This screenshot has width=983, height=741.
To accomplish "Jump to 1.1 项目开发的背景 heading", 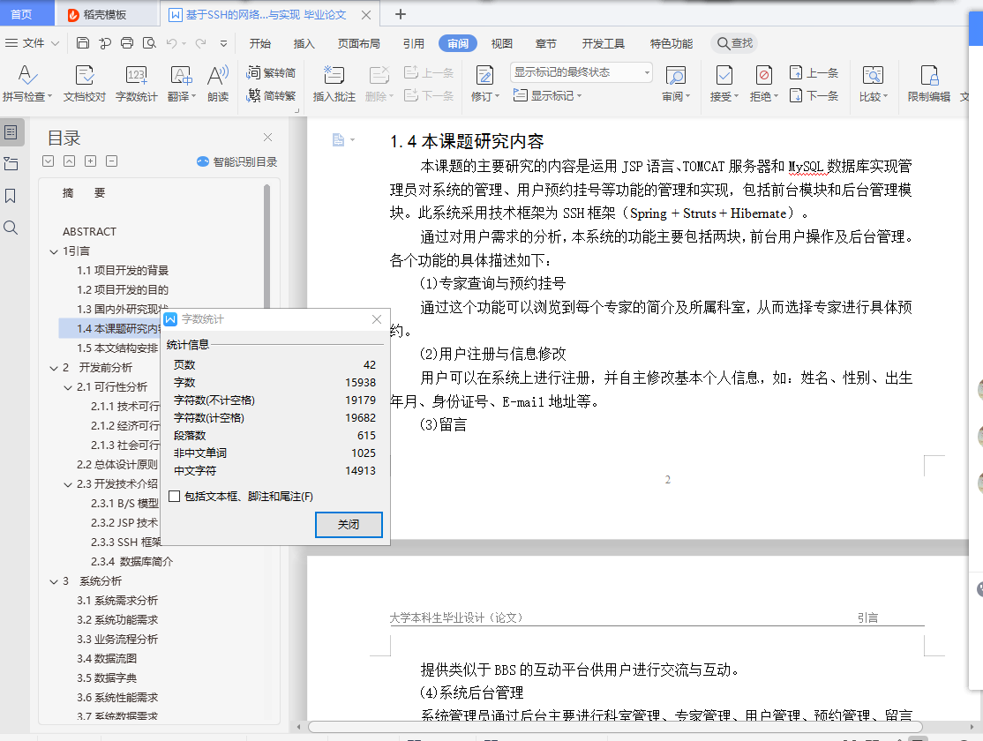I will click(123, 270).
